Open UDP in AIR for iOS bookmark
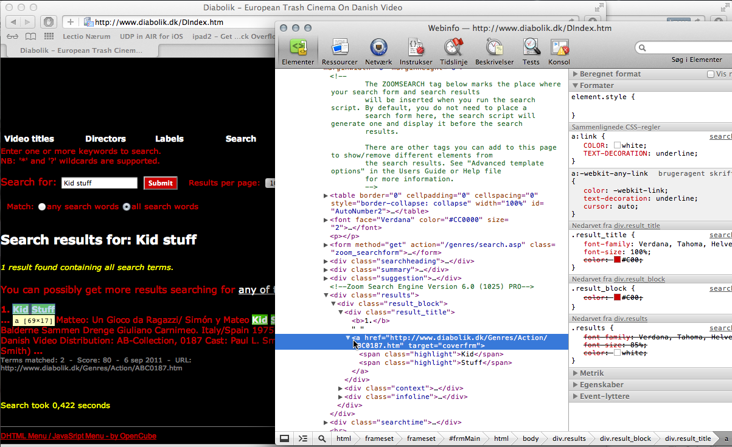Screen dimensions: 732x447 point(152,36)
